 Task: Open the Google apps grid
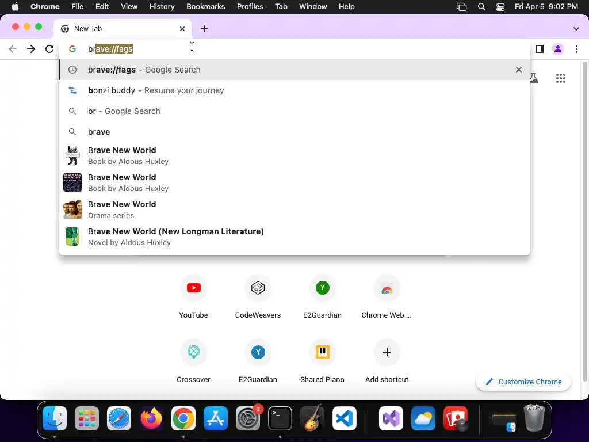[x=561, y=78]
